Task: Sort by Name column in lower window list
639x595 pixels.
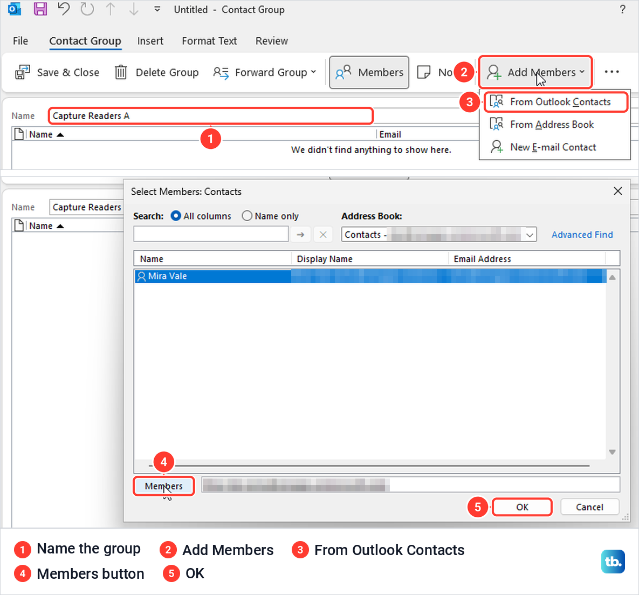Action: 46,225
